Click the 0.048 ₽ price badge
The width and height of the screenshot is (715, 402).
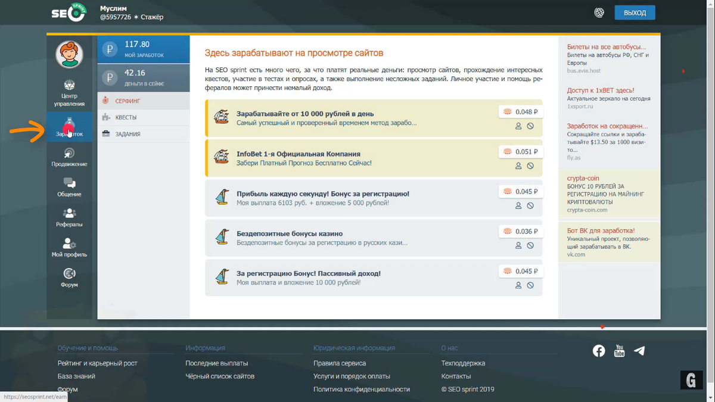click(520, 112)
